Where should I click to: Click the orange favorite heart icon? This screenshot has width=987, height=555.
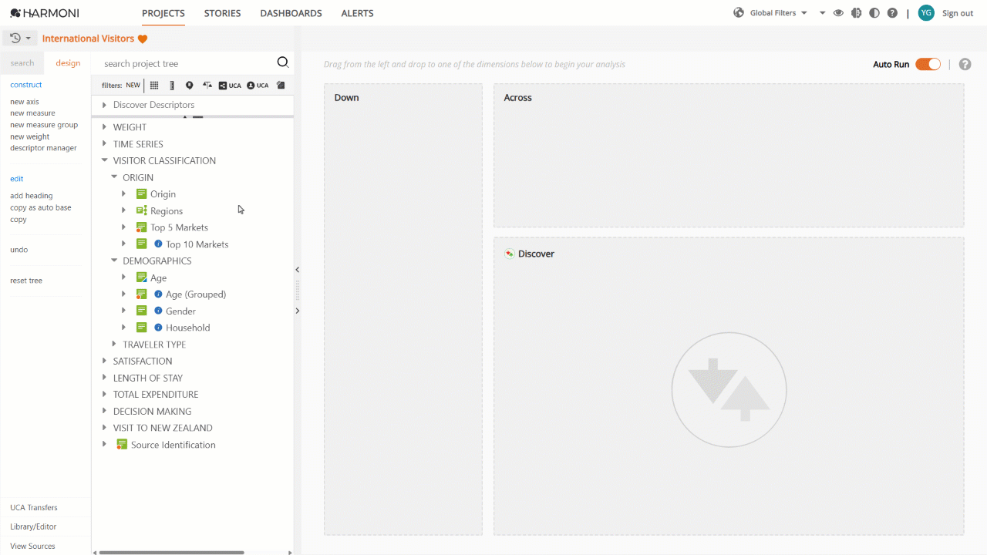(x=143, y=39)
